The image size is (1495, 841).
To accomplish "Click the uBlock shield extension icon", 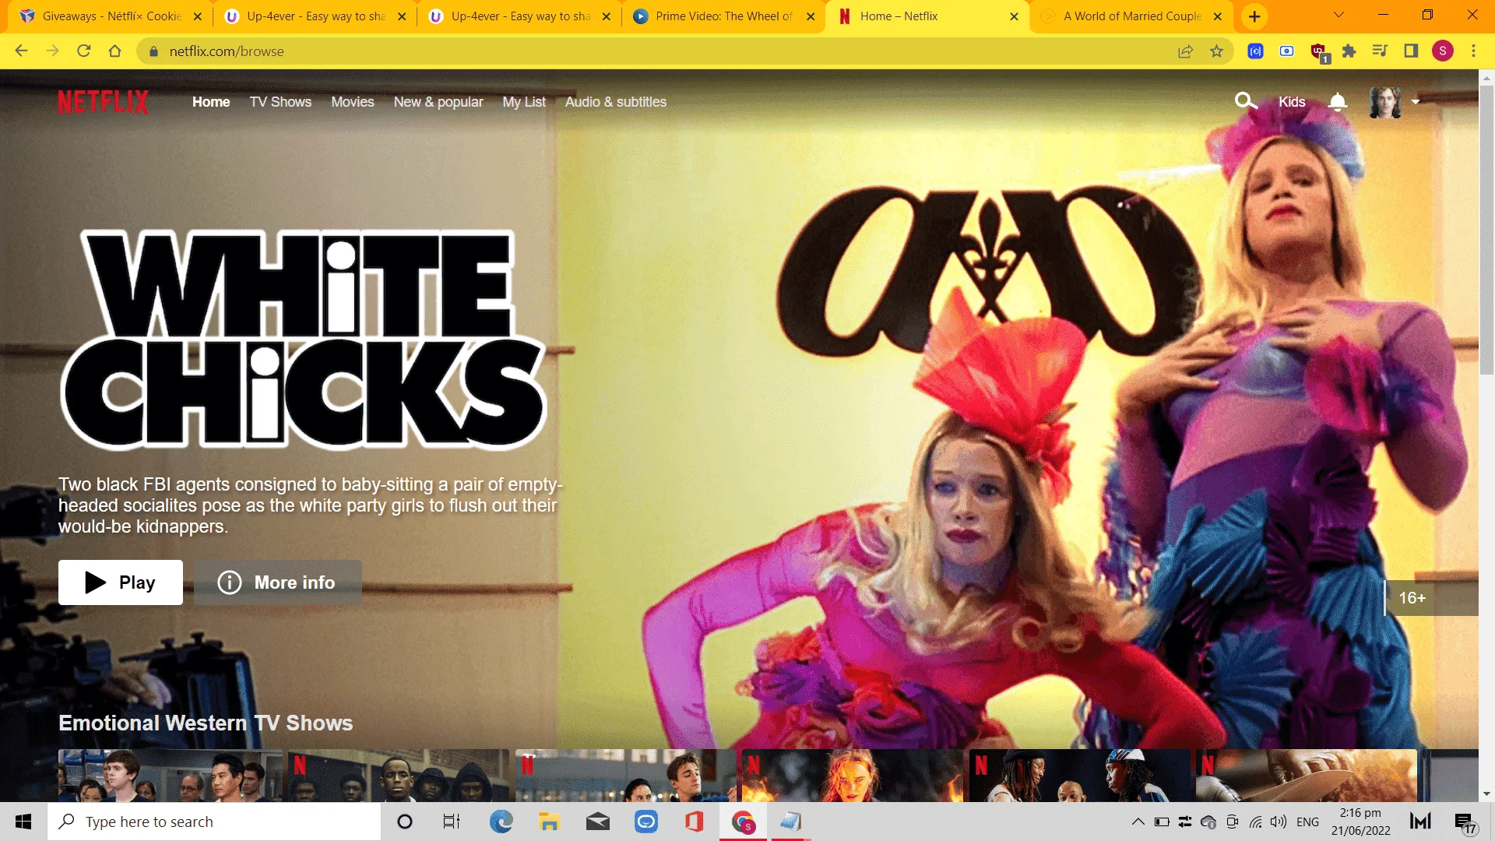I will (x=1318, y=51).
